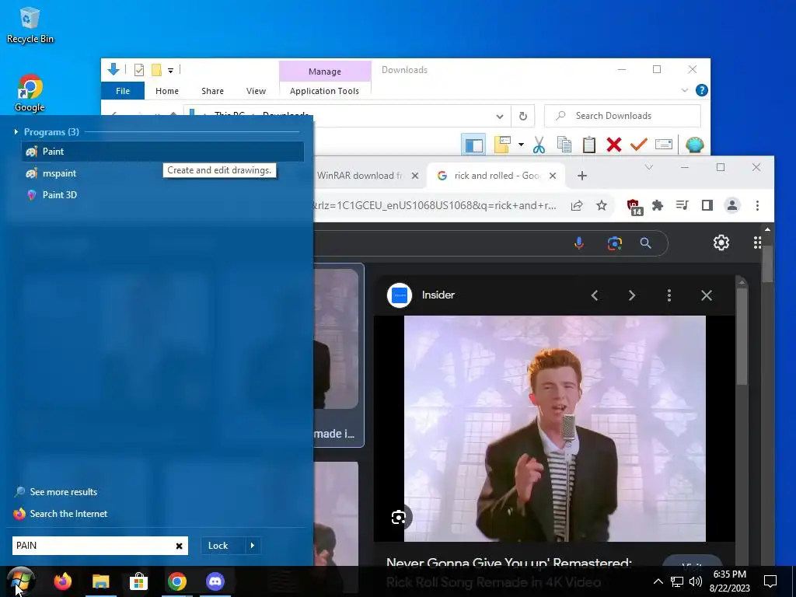Switch to the WinRAR download tab in Chrome
This screenshot has height=597, width=796.
pos(359,176)
